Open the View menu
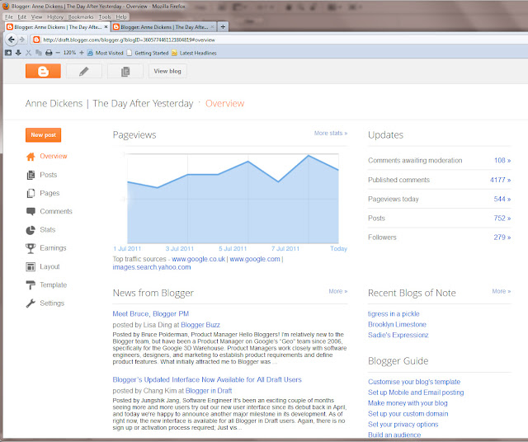 coord(36,16)
